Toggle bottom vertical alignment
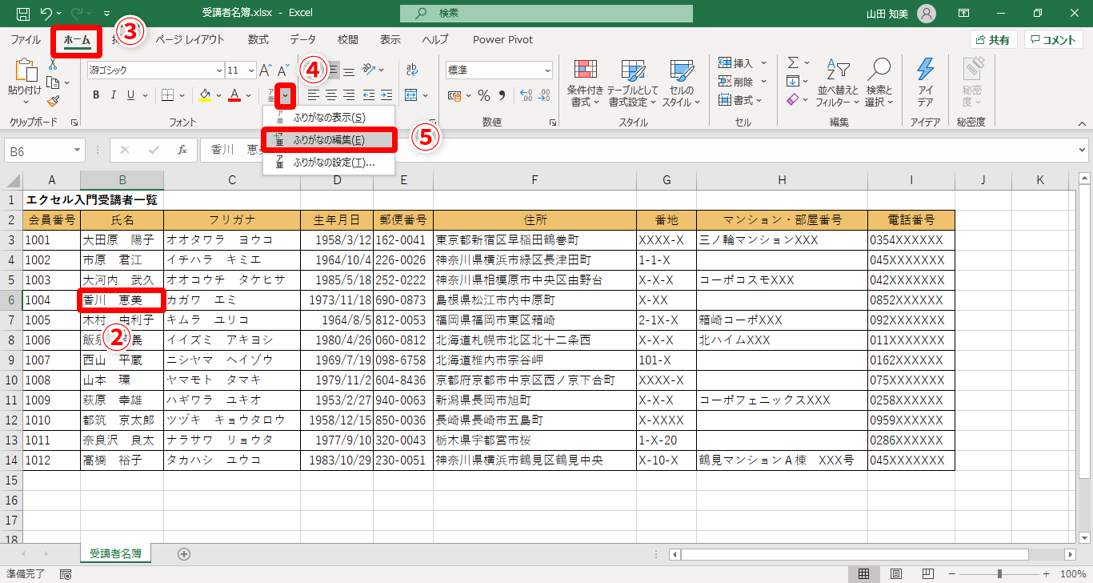 [350, 70]
